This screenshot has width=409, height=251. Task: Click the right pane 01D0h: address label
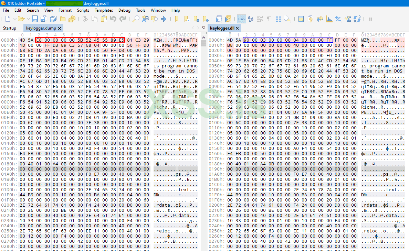click(x=217, y=189)
